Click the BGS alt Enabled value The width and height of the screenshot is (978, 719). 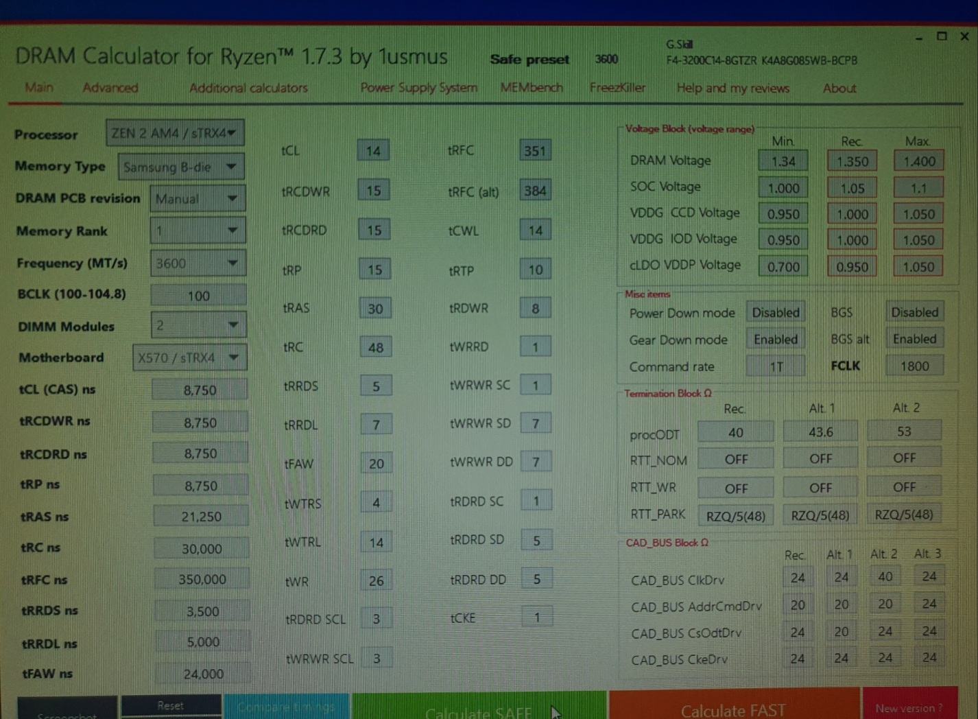[x=915, y=338]
